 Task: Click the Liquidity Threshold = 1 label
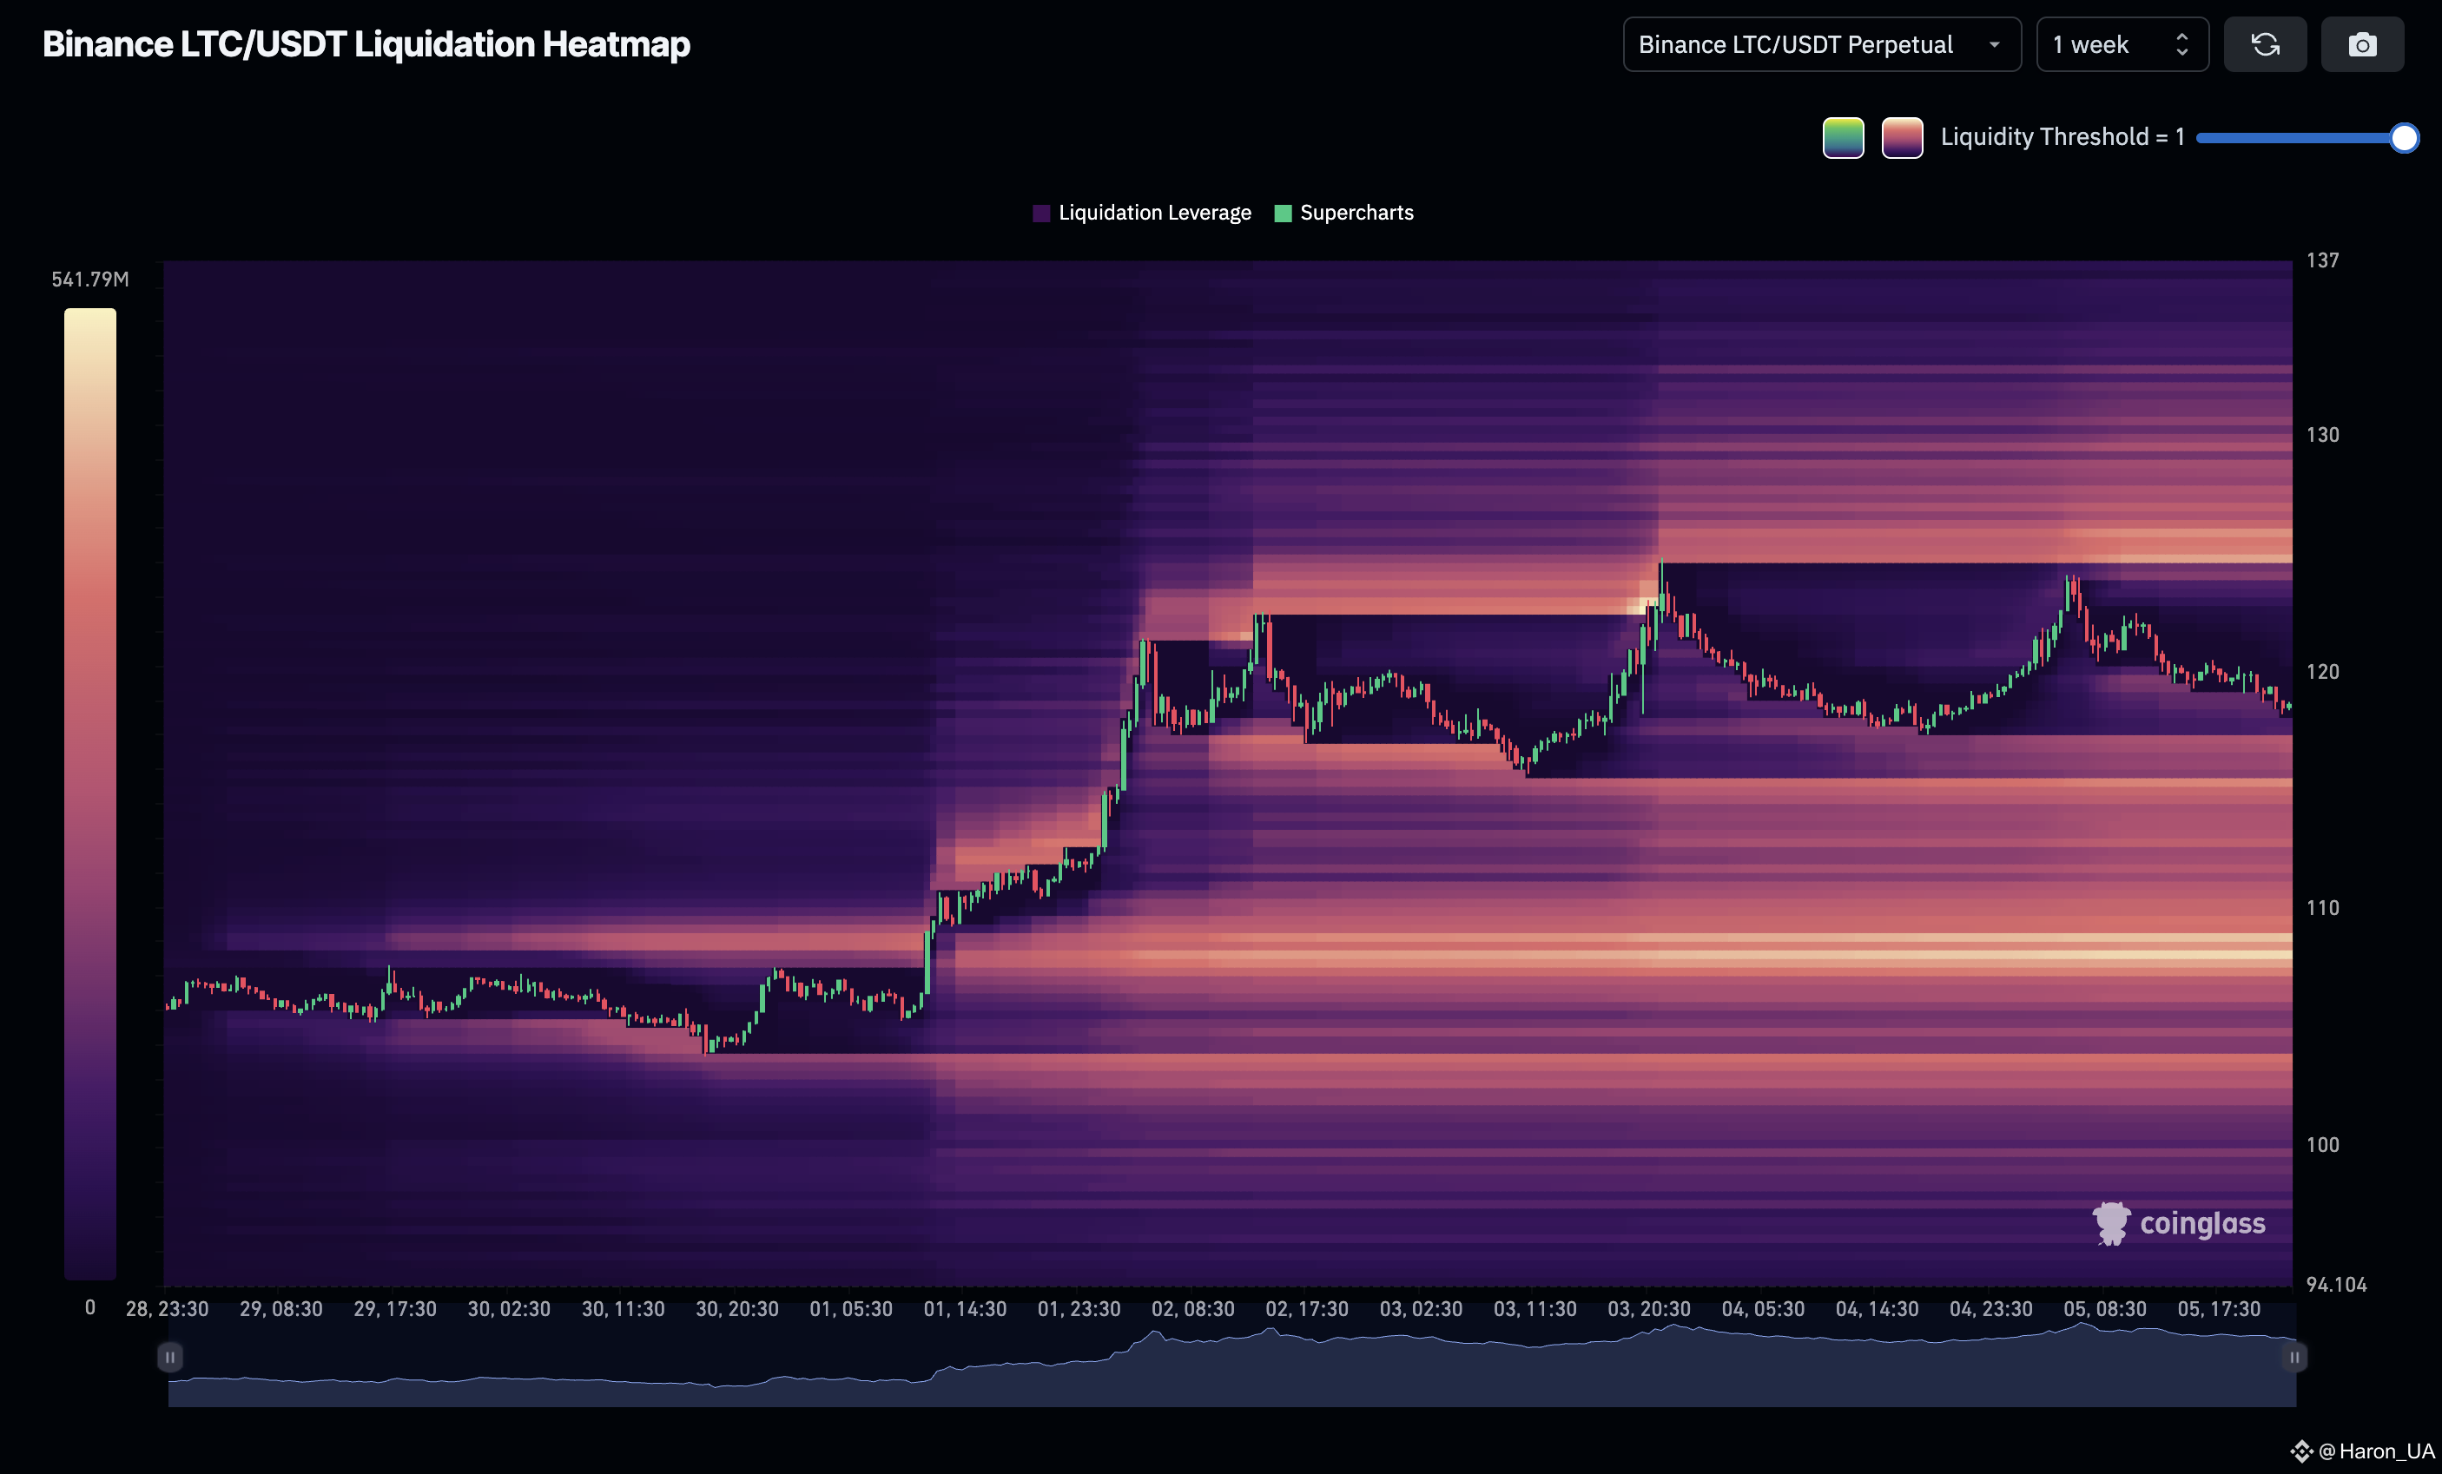pos(2062,136)
